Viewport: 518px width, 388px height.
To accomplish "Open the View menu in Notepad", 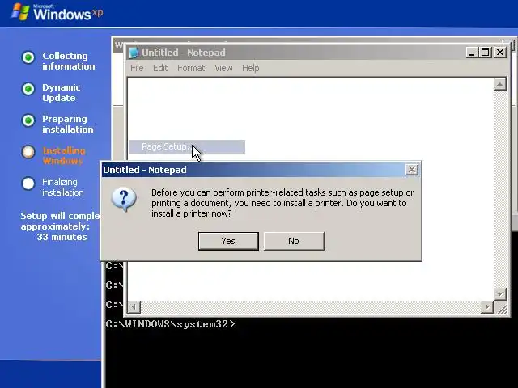I will click(223, 68).
